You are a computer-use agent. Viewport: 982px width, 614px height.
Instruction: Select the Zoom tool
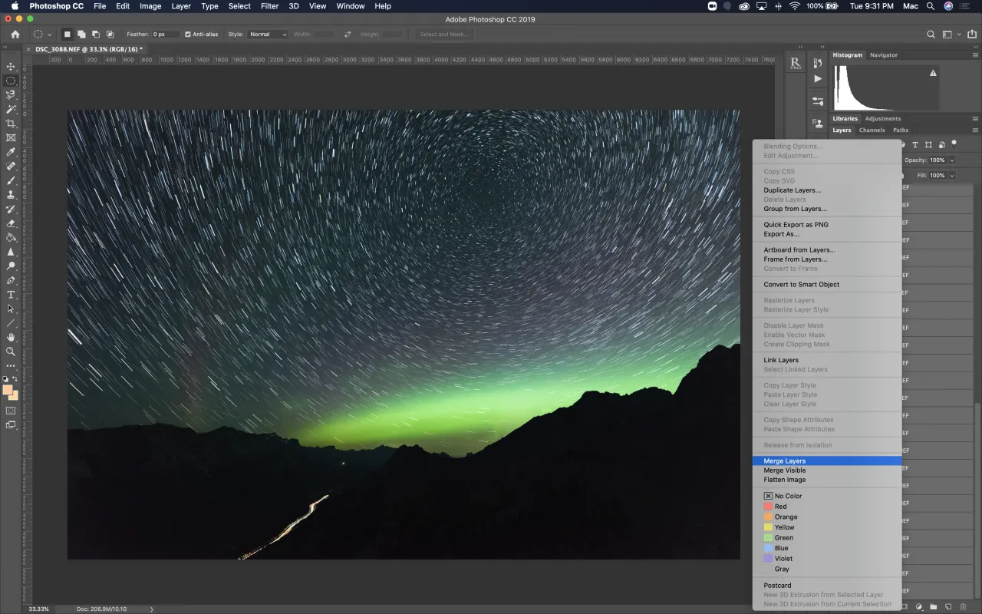[11, 352]
